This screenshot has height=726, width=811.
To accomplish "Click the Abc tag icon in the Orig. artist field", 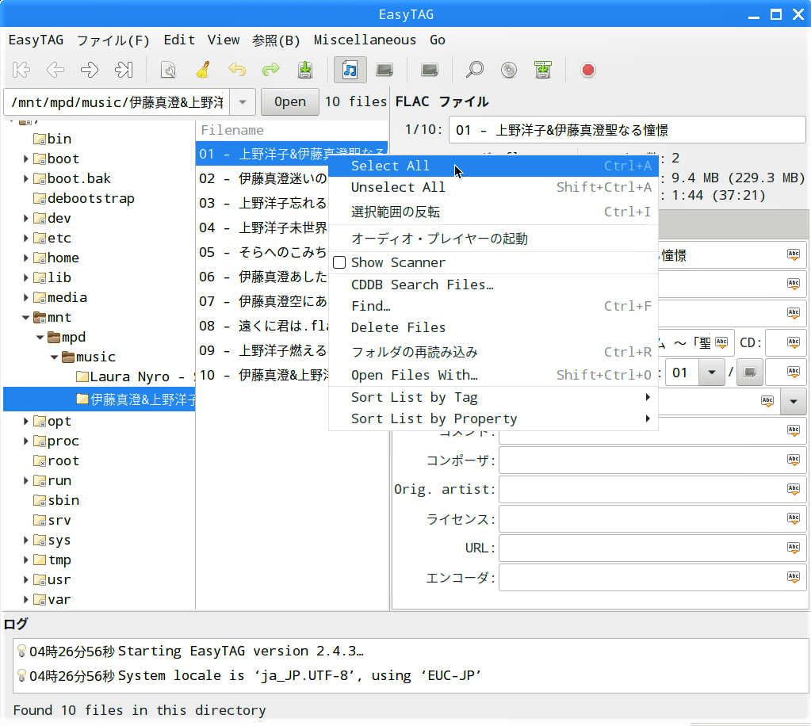I will (x=794, y=489).
